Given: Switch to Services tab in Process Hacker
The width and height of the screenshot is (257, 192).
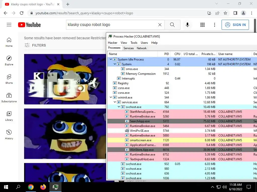Looking at the screenshot, I should [128, 48].
